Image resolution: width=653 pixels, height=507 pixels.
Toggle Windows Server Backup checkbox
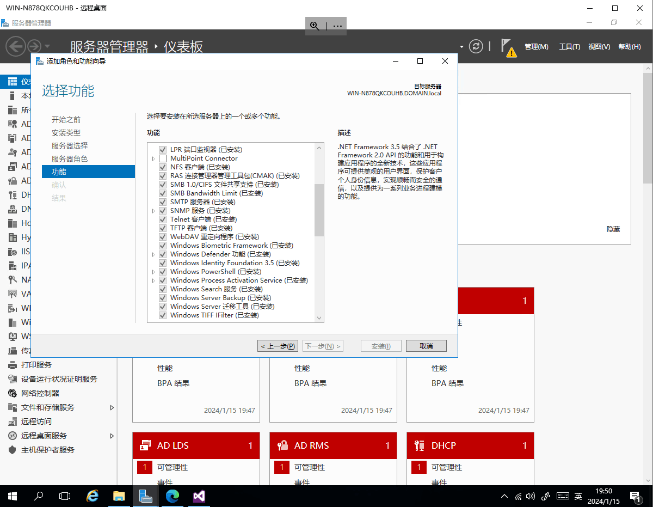[162, 298]
